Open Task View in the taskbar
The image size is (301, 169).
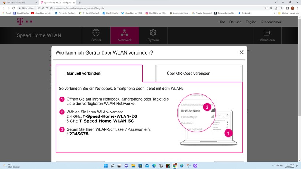pyautogui.click(x=119, y=166)
